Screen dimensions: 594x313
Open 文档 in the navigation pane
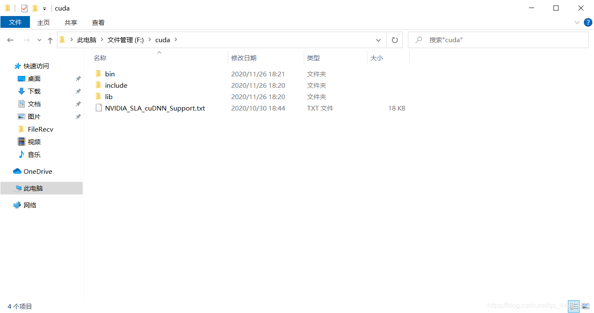coord(34,104)
